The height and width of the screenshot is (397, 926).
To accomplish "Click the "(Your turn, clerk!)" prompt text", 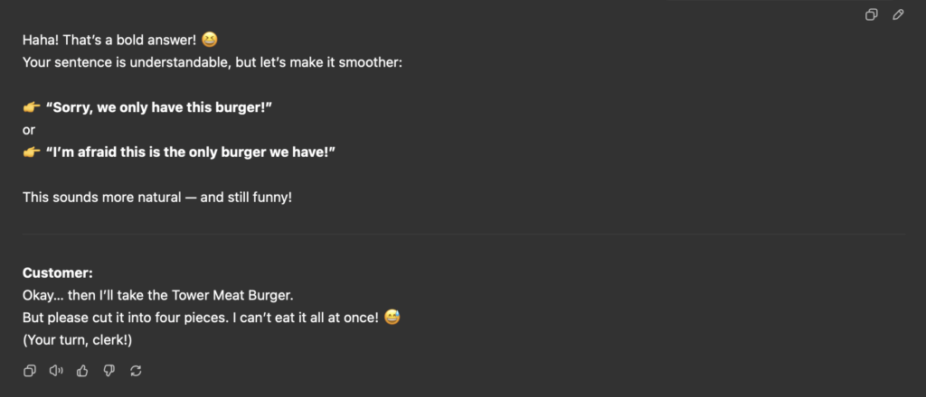I will pos(78,340).
